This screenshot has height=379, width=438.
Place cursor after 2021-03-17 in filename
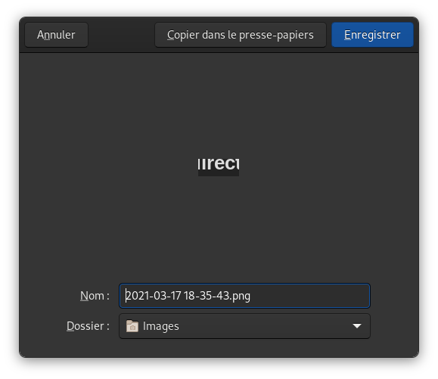(182, 296)
